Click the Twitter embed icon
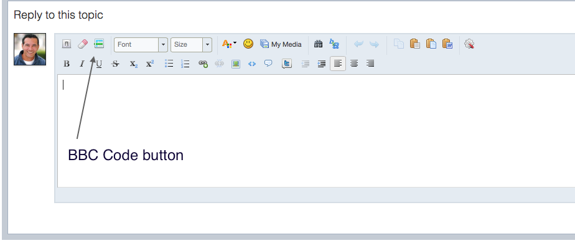575x243 pixels. (287, 64)
